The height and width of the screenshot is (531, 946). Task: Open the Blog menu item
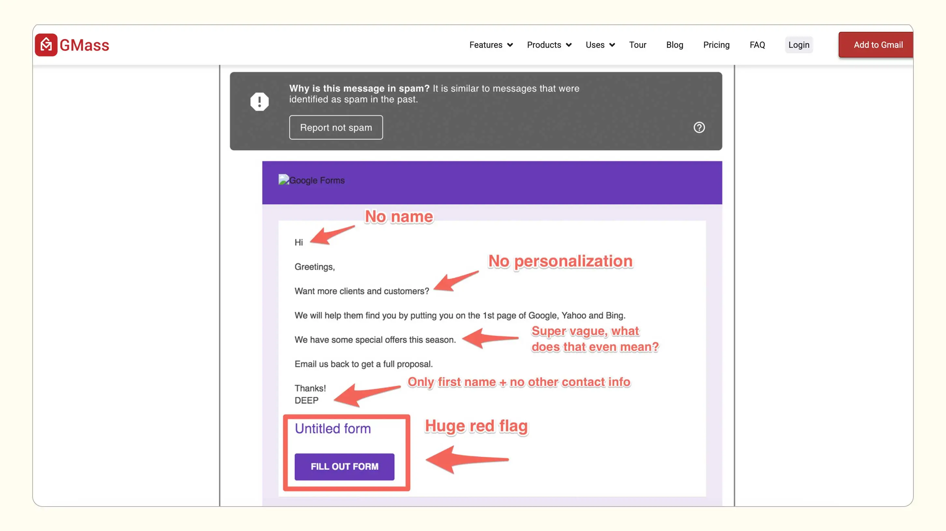(674, 45)
